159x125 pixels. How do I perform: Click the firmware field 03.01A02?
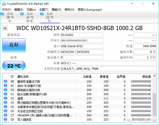tap(82, 35)
